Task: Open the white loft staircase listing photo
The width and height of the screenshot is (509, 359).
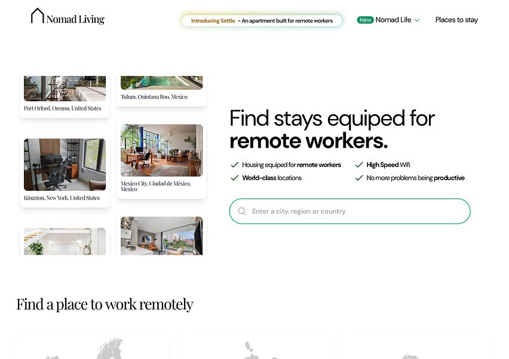Action: click(65, 241)
